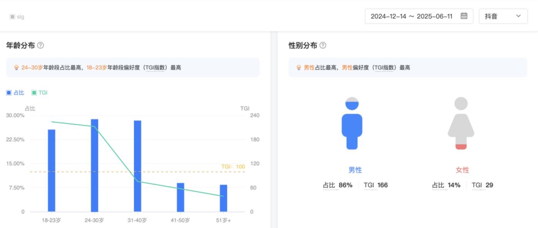
Task: Click the 女性 label under female figure
Action: click(462, 170)
